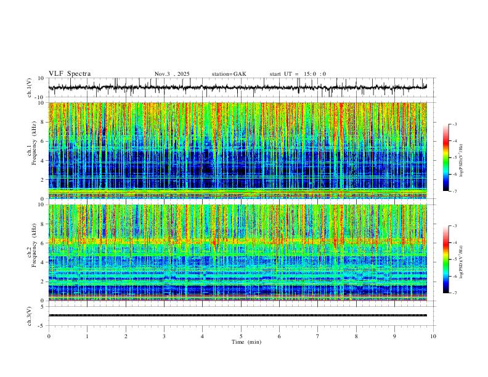The height and width of the screenshot is (377, 488).
Task: Select the date text "Nov.3 , 2025"
Action: pyautogui.click(x=172, y=74)
